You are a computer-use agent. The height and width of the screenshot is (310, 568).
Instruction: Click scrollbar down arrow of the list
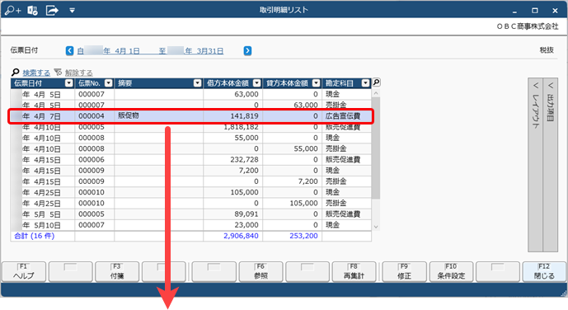(376, 227)
